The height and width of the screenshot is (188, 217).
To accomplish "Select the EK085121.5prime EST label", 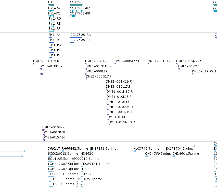I will (x=95, y=164).
